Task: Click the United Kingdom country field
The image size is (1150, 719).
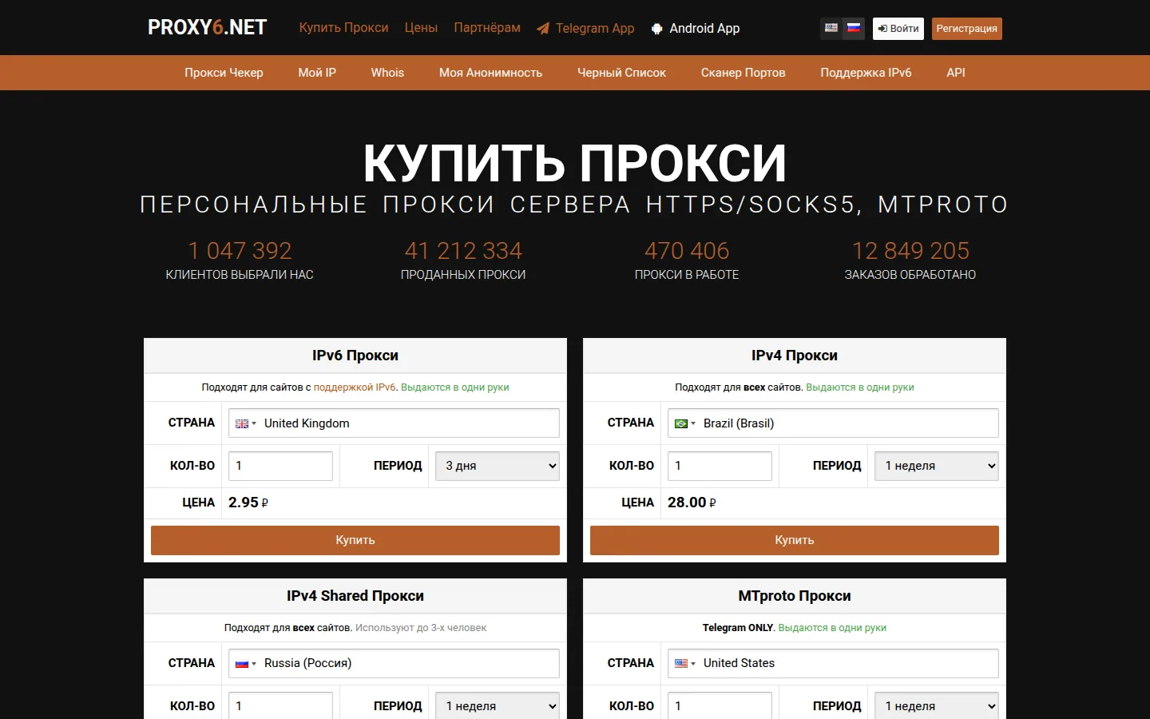Action: [x=394, y=423]
